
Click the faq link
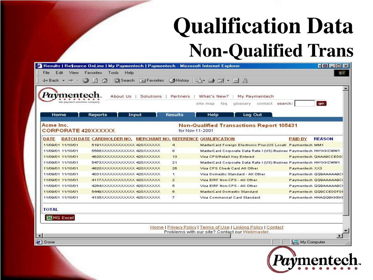(224, 104)
